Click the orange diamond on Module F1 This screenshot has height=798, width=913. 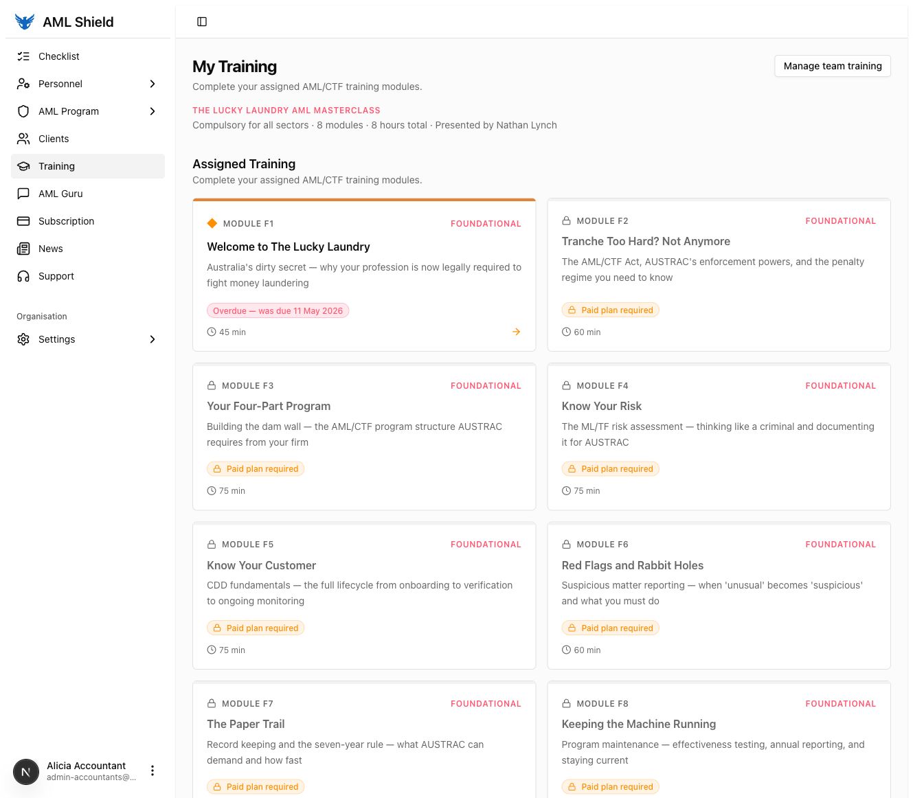[x=212, y=223]
